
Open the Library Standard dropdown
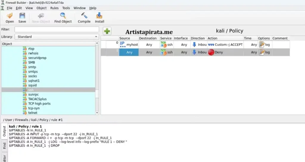pos(57,36)
